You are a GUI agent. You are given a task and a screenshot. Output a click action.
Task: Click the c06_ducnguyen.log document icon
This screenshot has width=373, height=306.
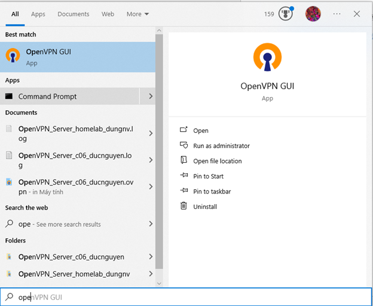point(9,155)
